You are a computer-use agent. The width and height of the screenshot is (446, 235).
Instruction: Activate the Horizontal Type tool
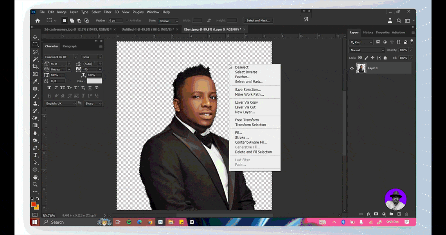click(x=35, y=155)
